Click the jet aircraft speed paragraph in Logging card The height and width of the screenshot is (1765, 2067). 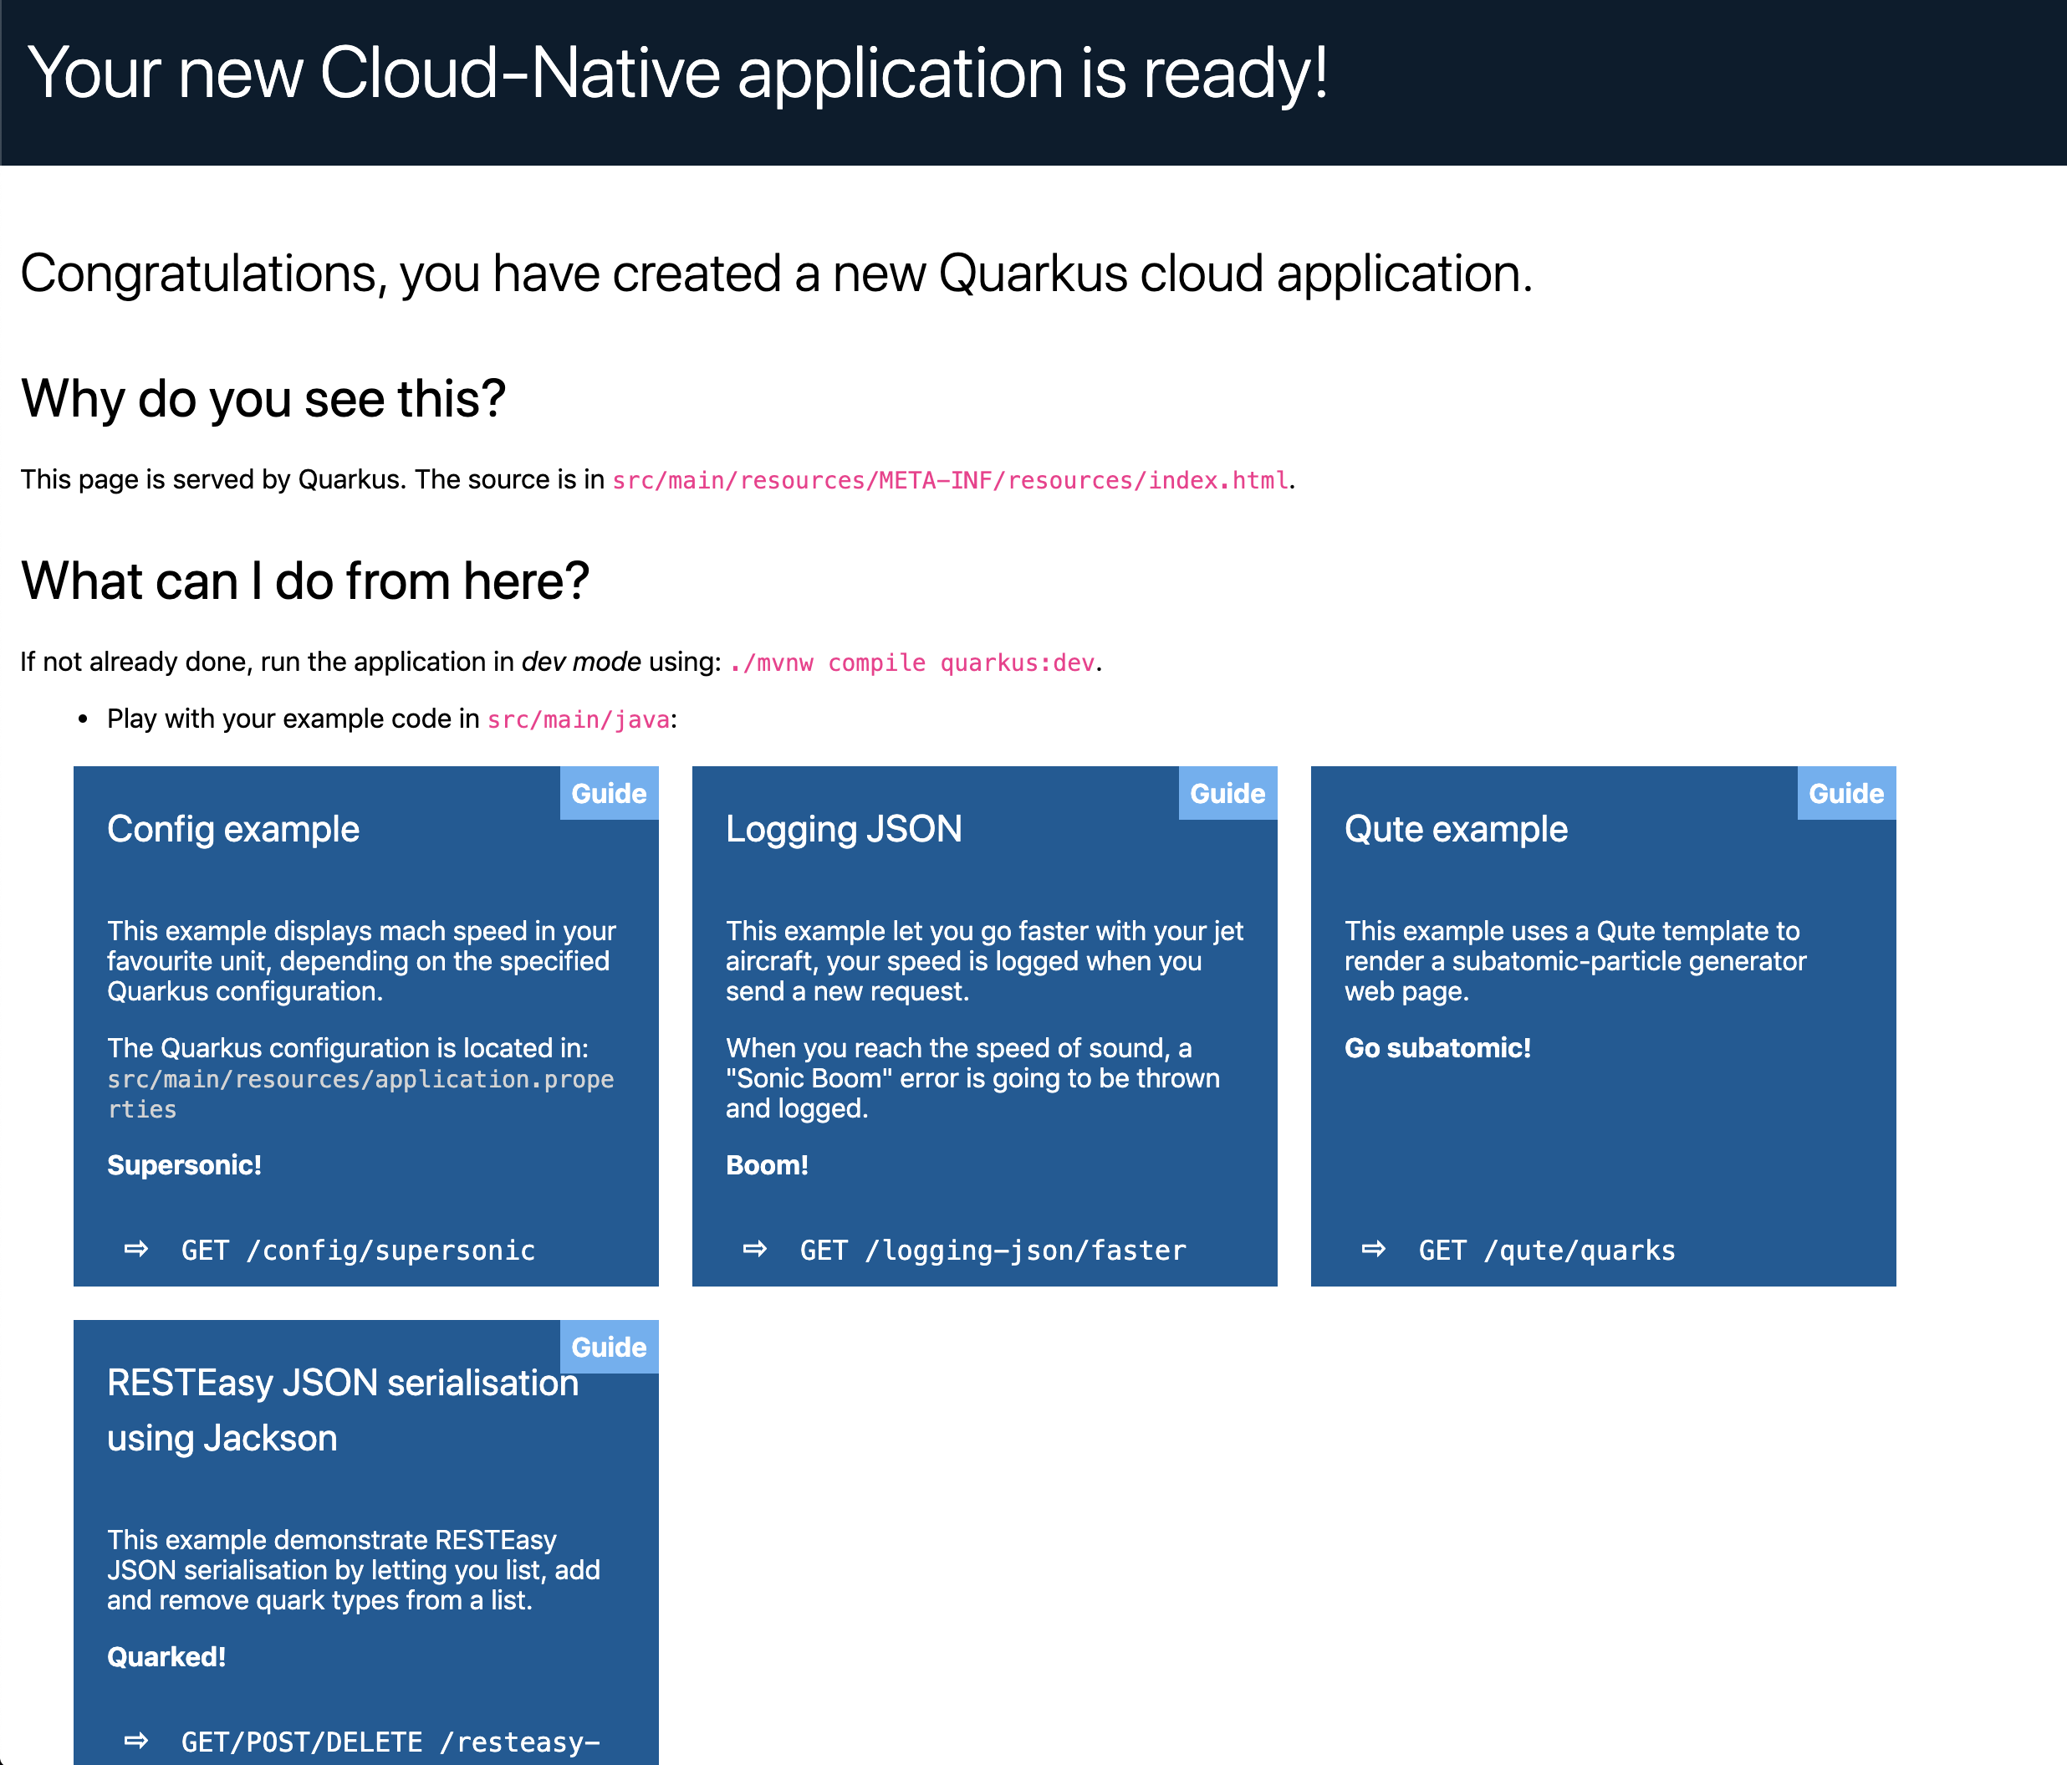coord(985,961)
